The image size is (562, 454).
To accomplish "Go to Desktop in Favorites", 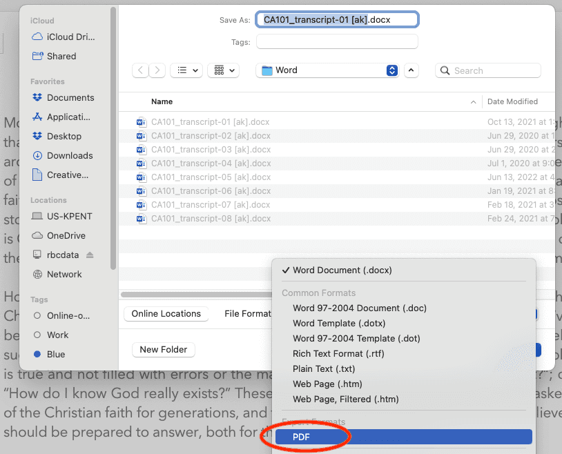I will click(x=57, y=136).
